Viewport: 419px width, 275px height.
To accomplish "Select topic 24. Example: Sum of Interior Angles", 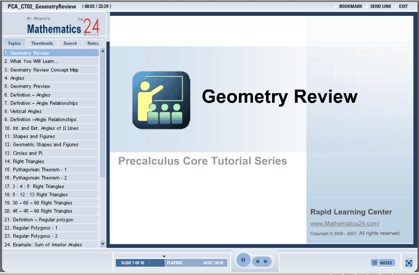I will (x=51, y=244).
